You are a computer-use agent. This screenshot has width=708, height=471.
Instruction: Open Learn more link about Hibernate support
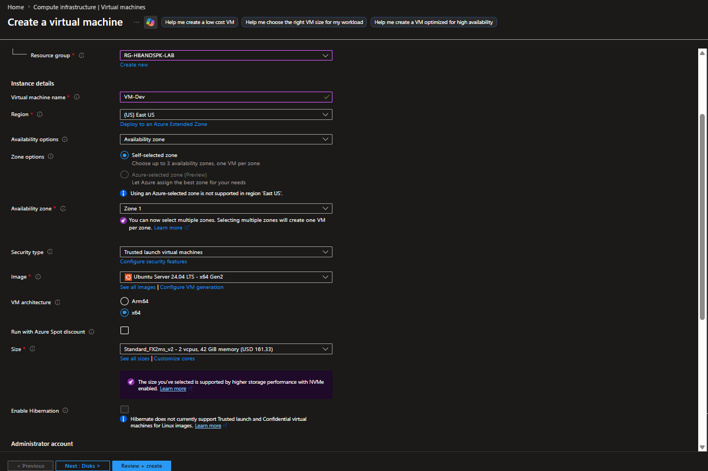pos(208,426)
